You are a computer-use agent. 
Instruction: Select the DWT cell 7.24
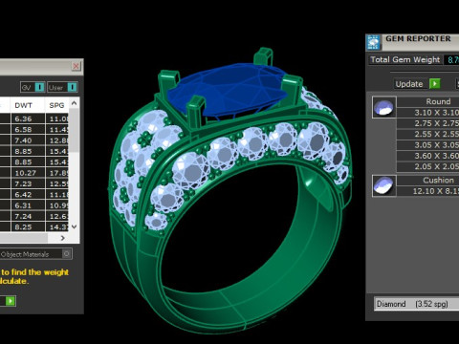(28, 216)
